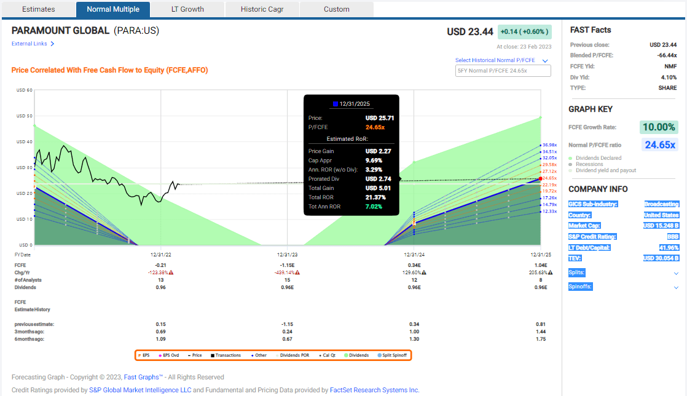Screen dimensions: 687x396
Task: Click the Broadcasting value
Action: 661,204
